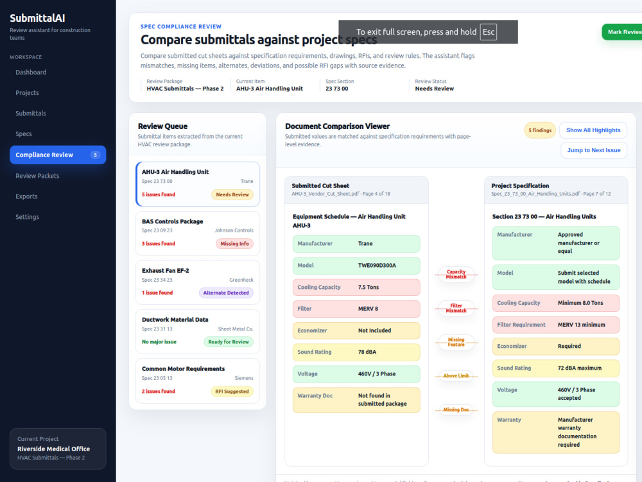Click Show All Highlights button
The image size is (642, 482).
tap(593, 130)
